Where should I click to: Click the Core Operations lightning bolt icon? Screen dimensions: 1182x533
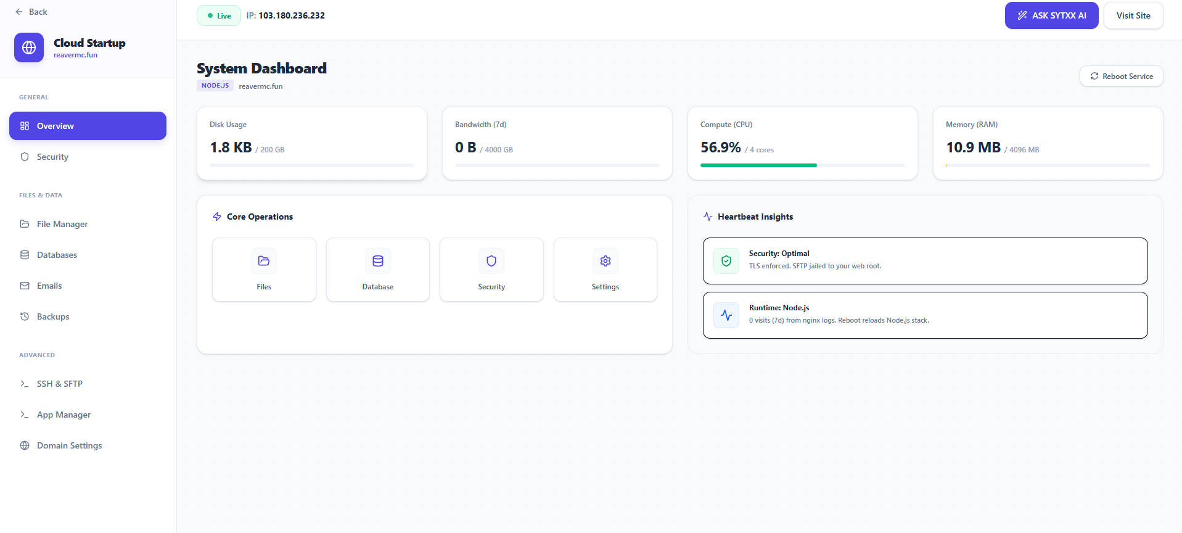pos(217,217)
